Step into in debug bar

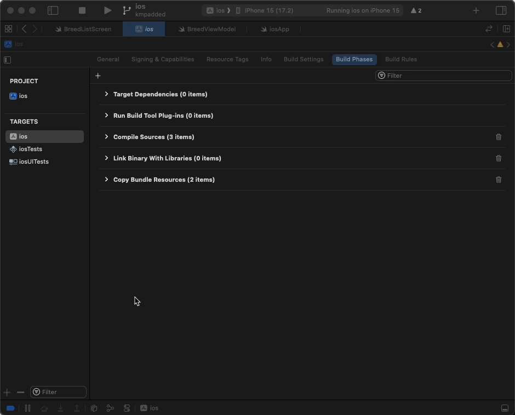click(x=60, y=408)
